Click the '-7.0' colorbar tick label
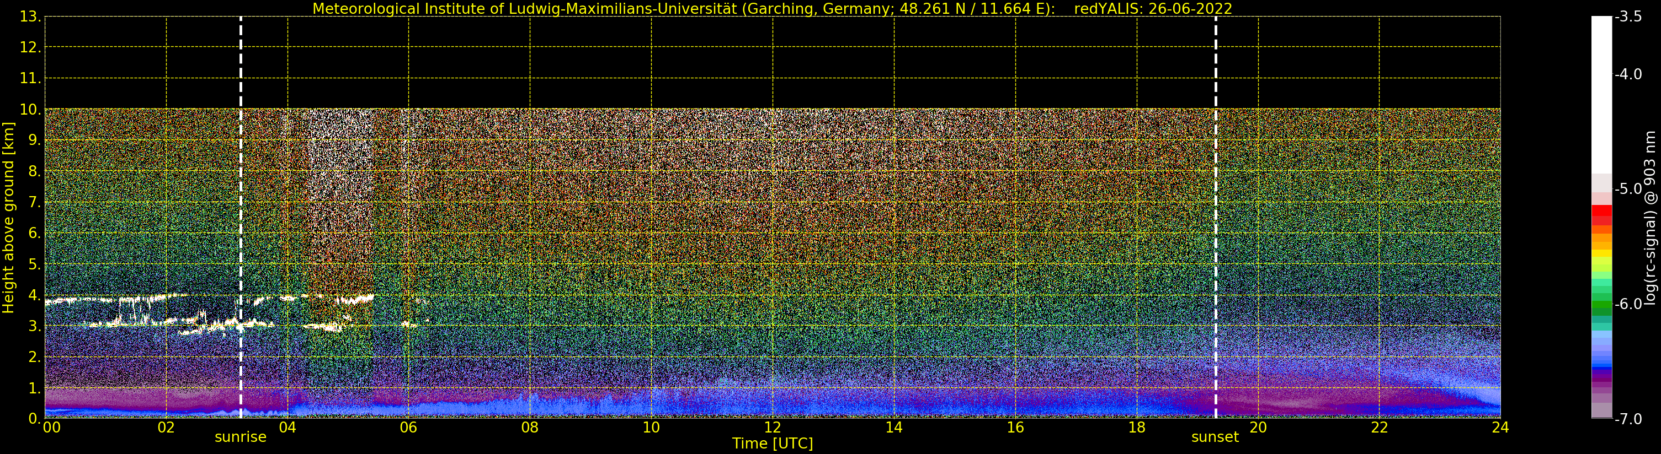The width and height of the screenshot is (1661, 454). pyautogui.click(x=1628, y=419)
